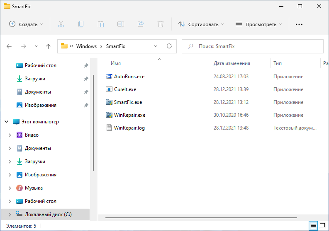Click the WinRepair.exe file icon
329x231 pixels.
(109, 115)
